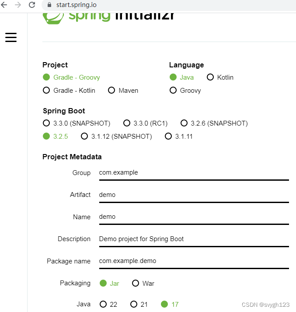
Task: Click the Language section heading
Action: pyautogui.click(x=186, y=65)
